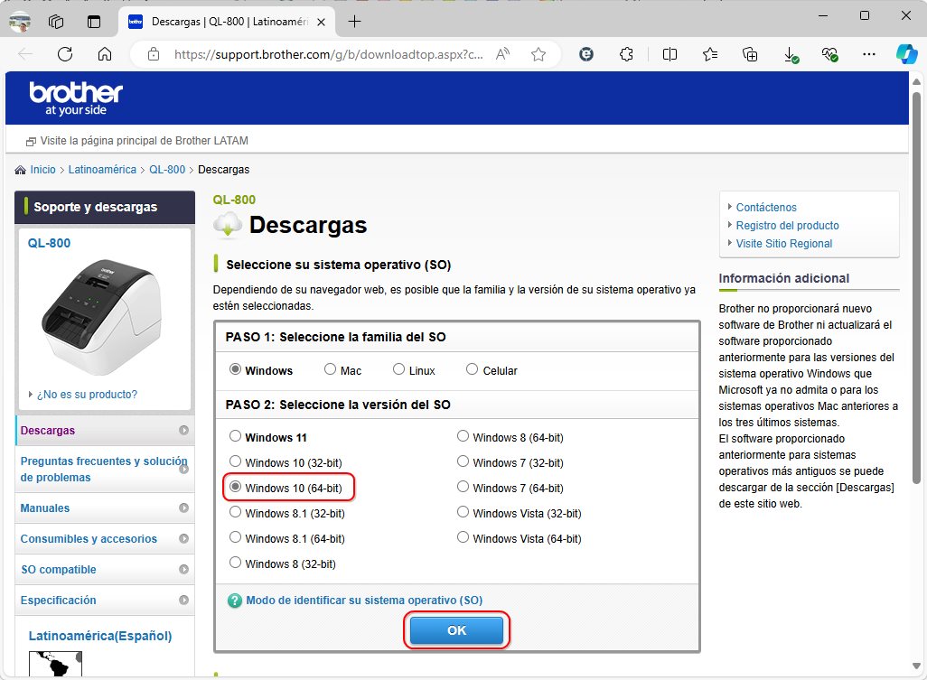Screen dimensions: 927x680
Task: Open the Copilot sidebar icon
Action: pos(906,54)
